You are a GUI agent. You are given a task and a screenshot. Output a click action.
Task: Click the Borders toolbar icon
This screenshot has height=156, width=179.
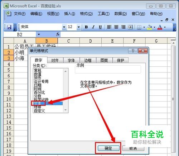(x=139, y=27)
